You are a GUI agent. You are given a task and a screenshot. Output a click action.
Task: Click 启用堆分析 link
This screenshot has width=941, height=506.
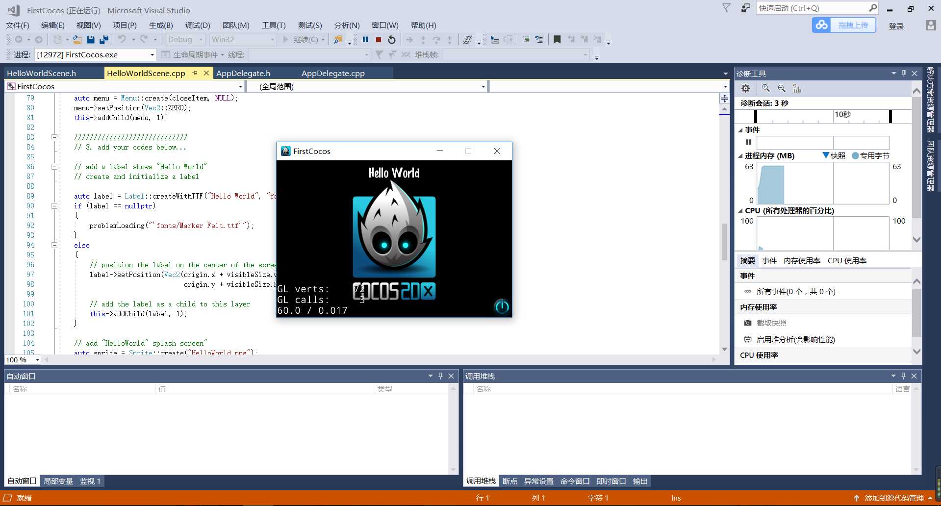795,340
